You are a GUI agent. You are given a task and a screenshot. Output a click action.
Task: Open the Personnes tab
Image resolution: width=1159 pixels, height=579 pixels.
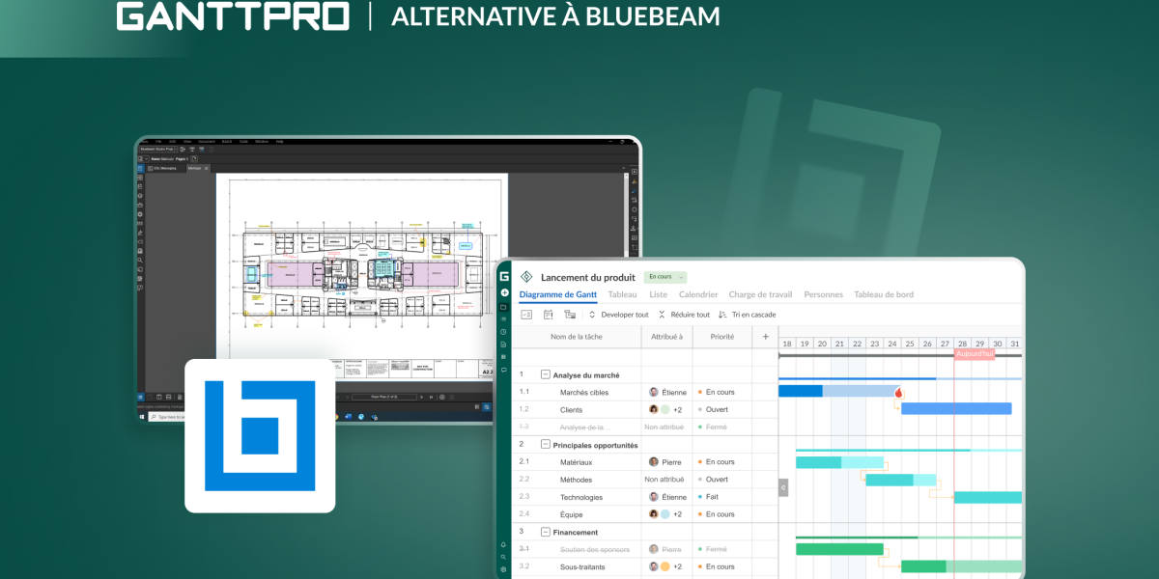(x=823, y=294)
